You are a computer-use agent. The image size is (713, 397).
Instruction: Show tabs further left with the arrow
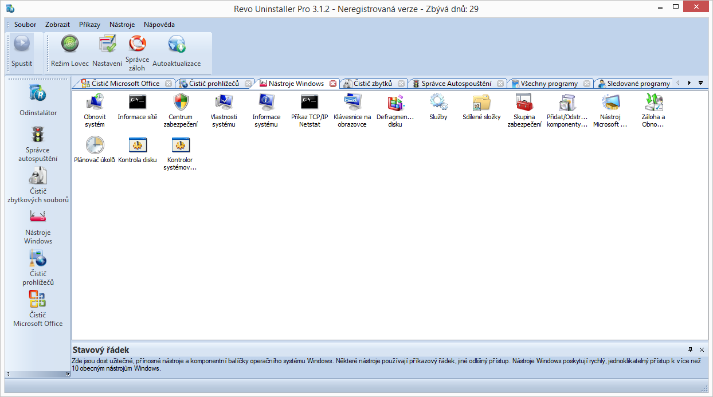point(678,83)
